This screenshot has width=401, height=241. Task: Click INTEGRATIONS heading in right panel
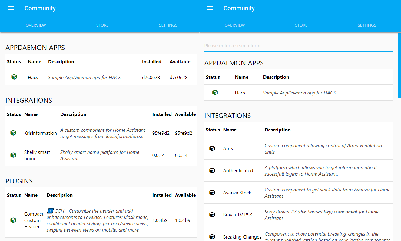pyautogui.click(x=228, y=116)
